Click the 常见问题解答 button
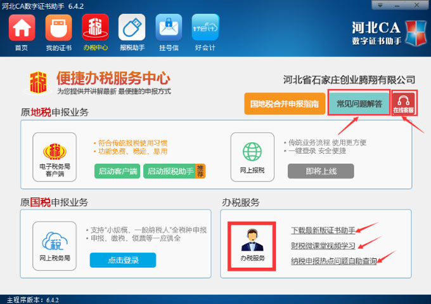The image size is (431, 304). click(359, 103)
